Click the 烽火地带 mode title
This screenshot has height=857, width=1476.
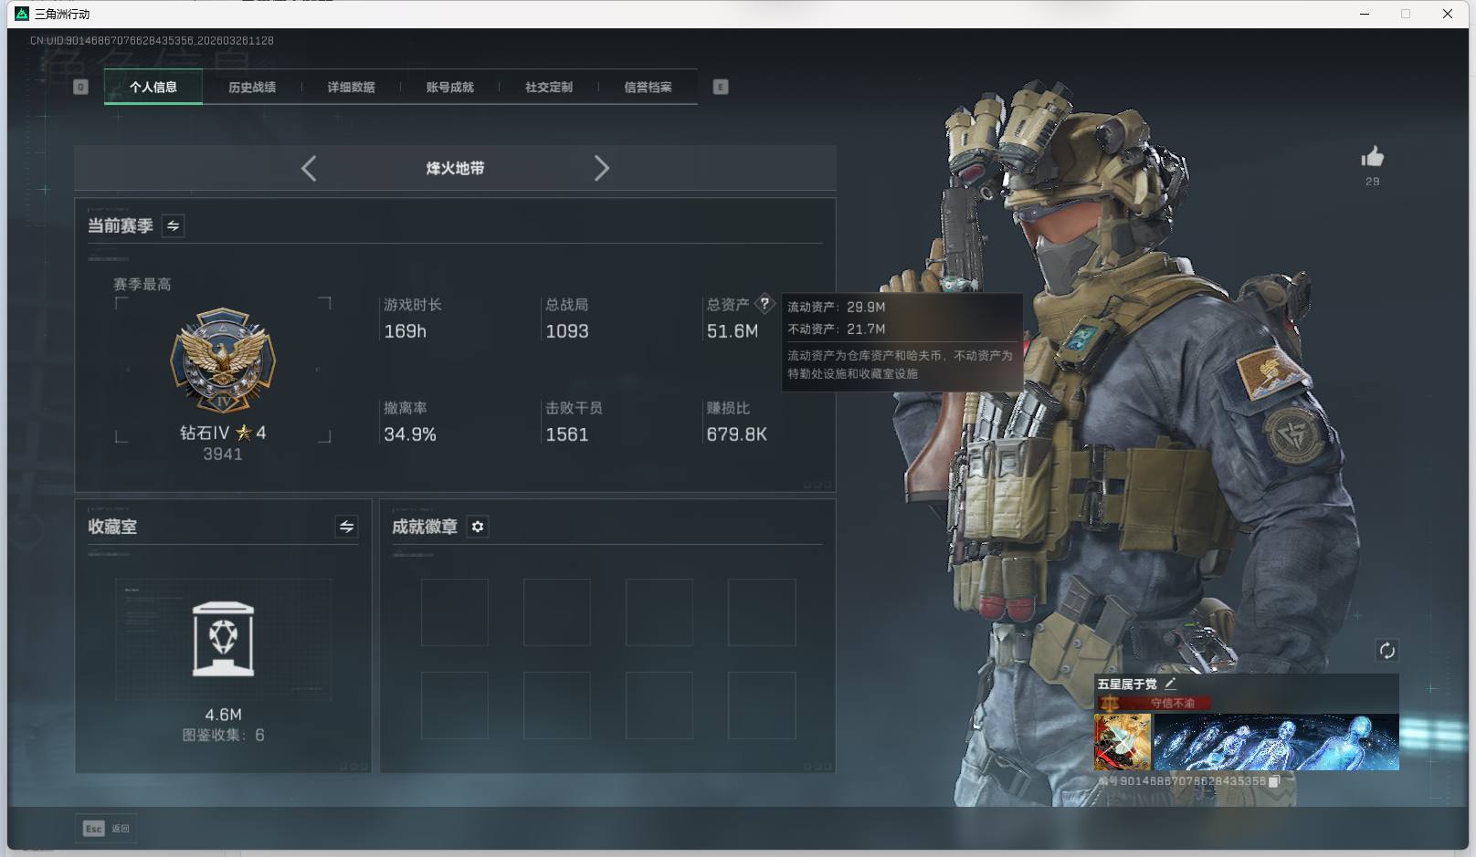click(x=455, y=168)
